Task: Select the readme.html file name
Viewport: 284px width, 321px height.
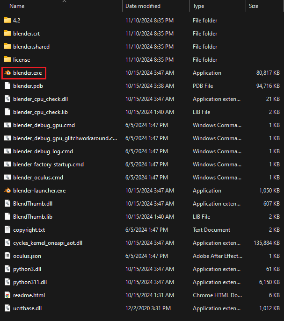Action: 29,295
